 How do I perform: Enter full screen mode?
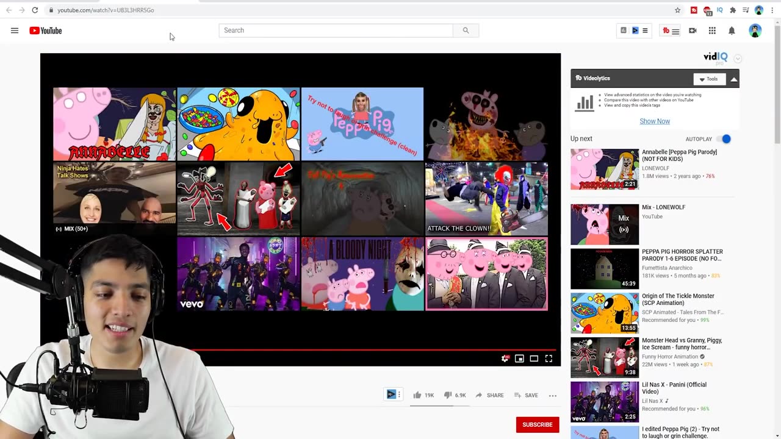(549, 359)
